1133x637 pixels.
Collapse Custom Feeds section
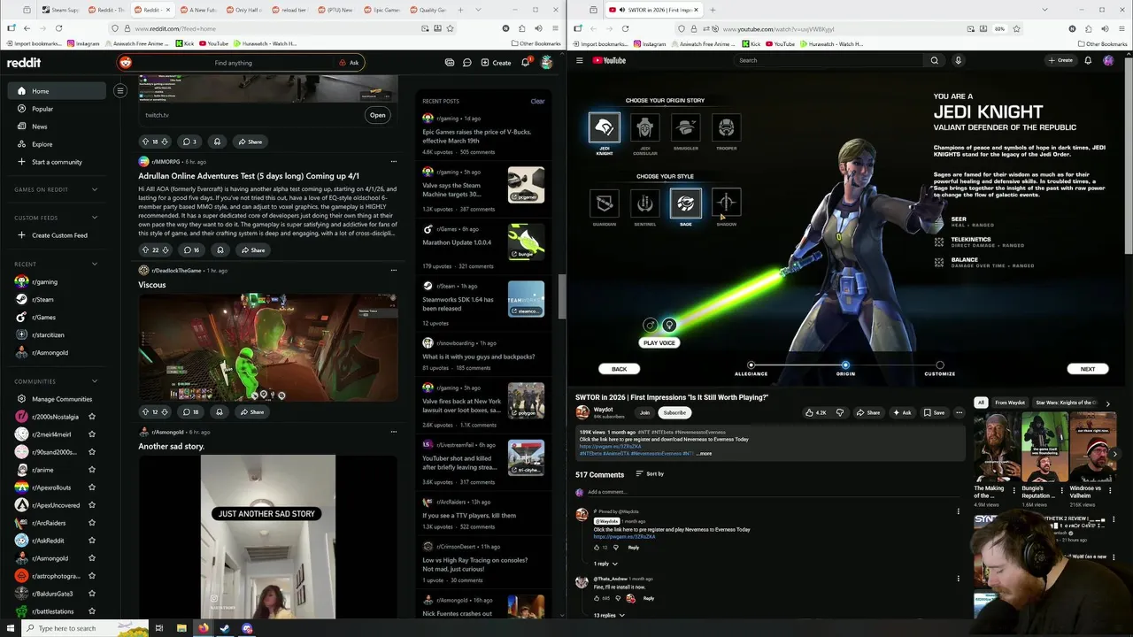pyautogui.click(x=95, y=218)
